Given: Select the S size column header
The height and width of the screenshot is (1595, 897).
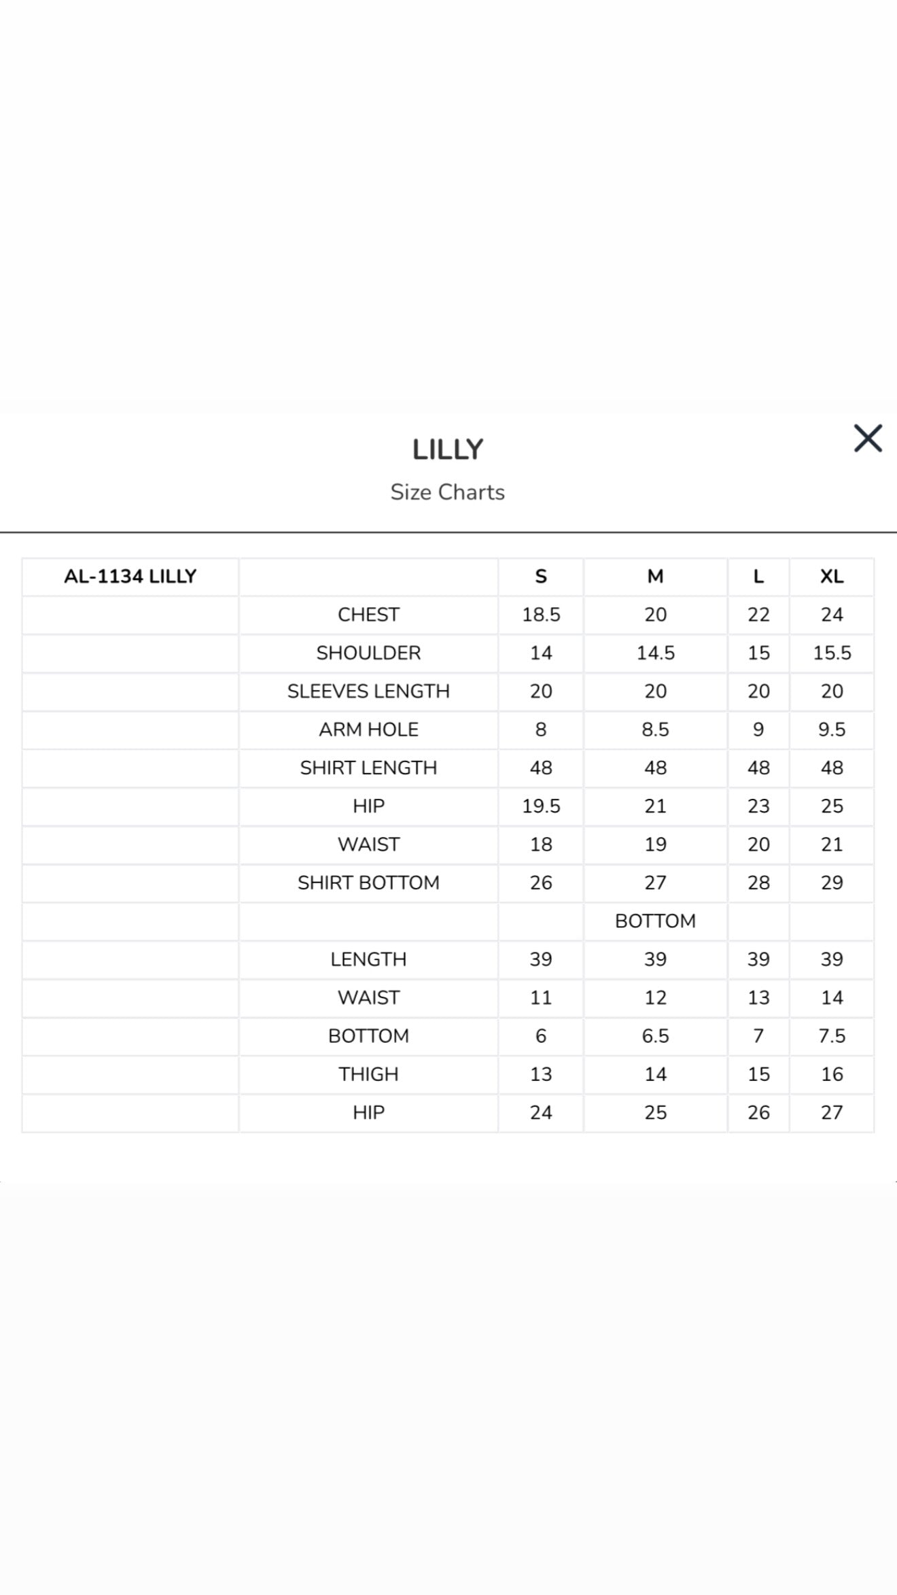Looking at the screenshot, I should (x=541, y=577).
